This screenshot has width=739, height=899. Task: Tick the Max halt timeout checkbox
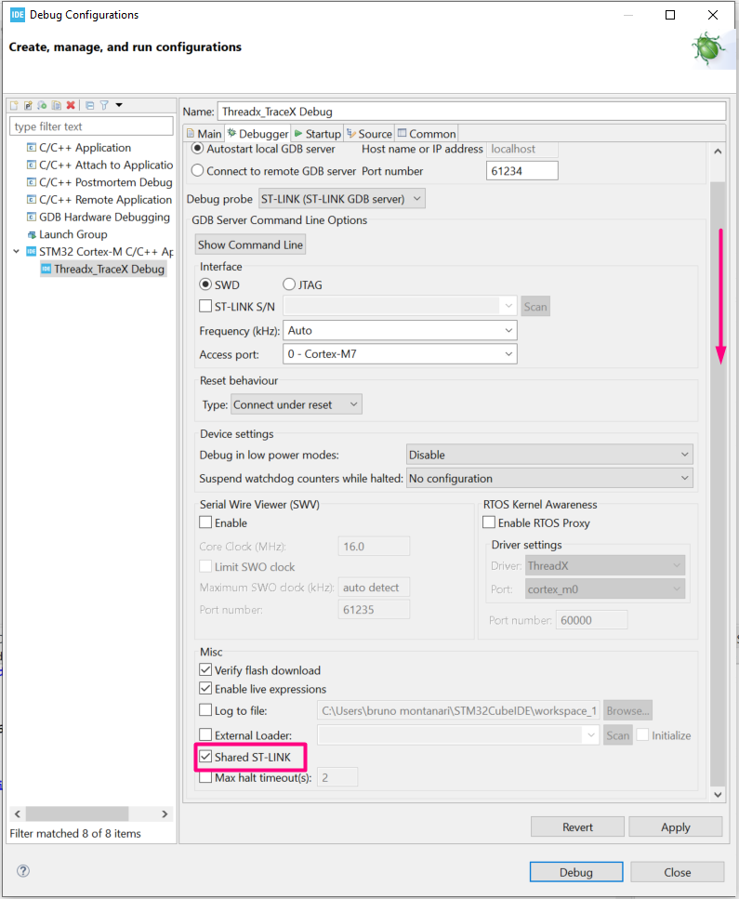tap(205, 777)
